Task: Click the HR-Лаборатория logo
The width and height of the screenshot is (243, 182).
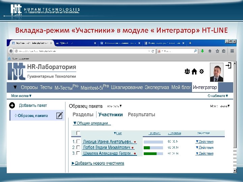Action: (42, 71)
